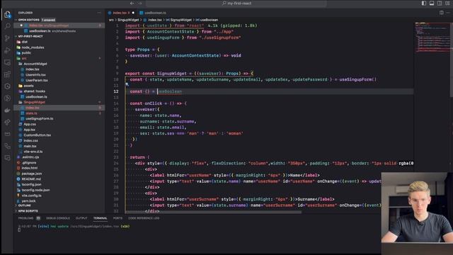Open the Extensions view
This screenshot has height=255, width=453.
pos(8,74)
